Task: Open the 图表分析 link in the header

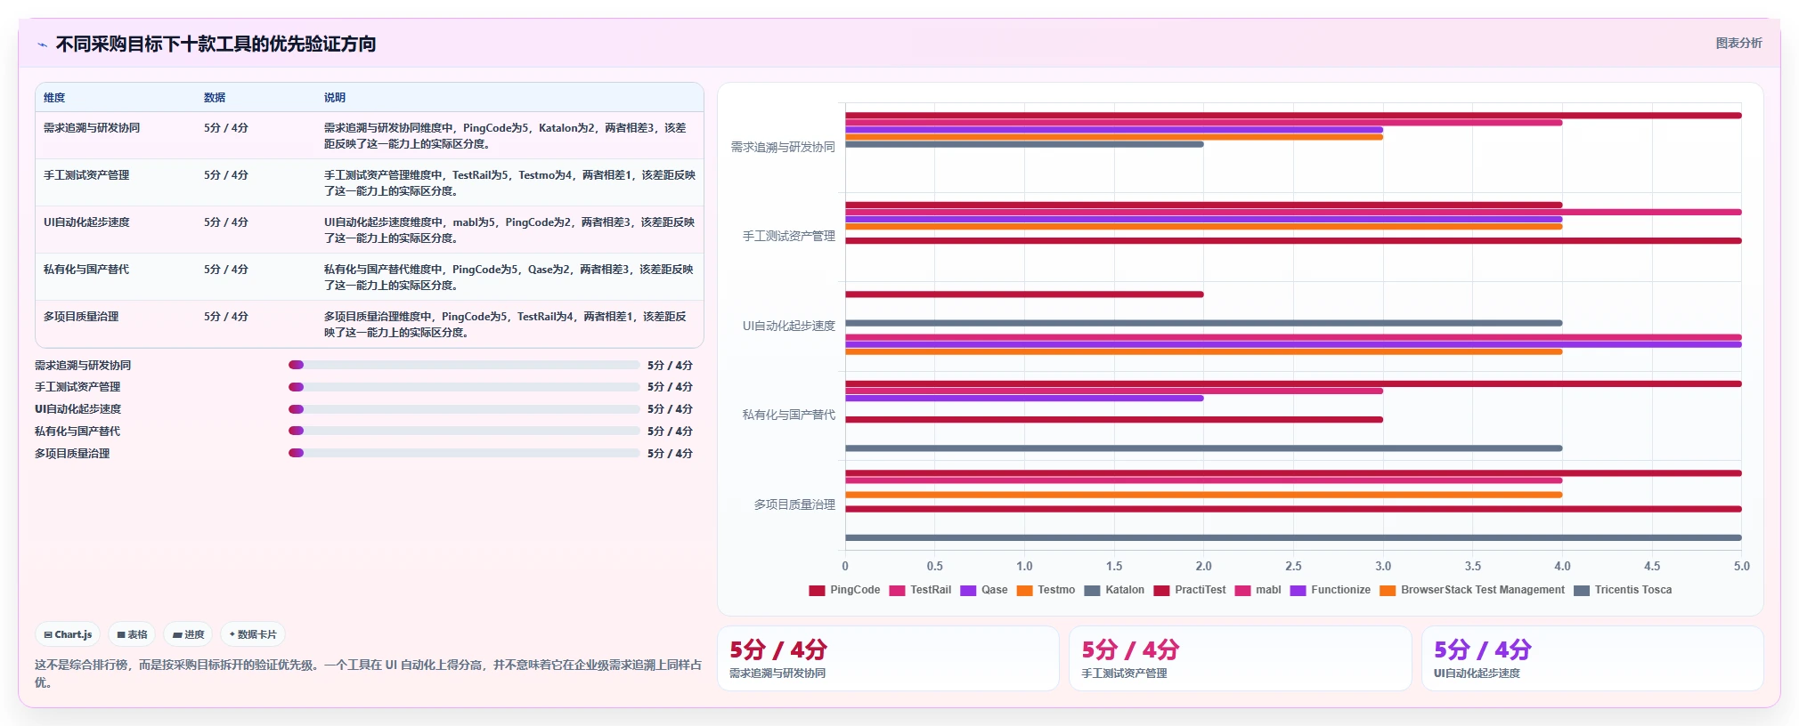Action: point(1738,43)
